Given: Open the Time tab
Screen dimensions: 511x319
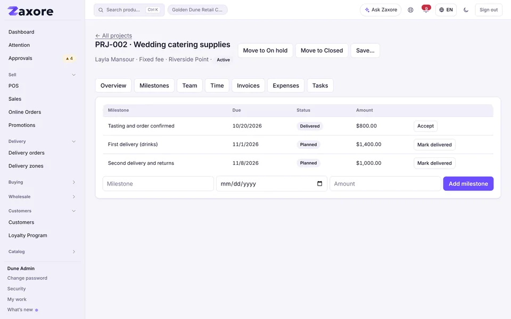Looking at the screenshot, I should coord(217,85).
